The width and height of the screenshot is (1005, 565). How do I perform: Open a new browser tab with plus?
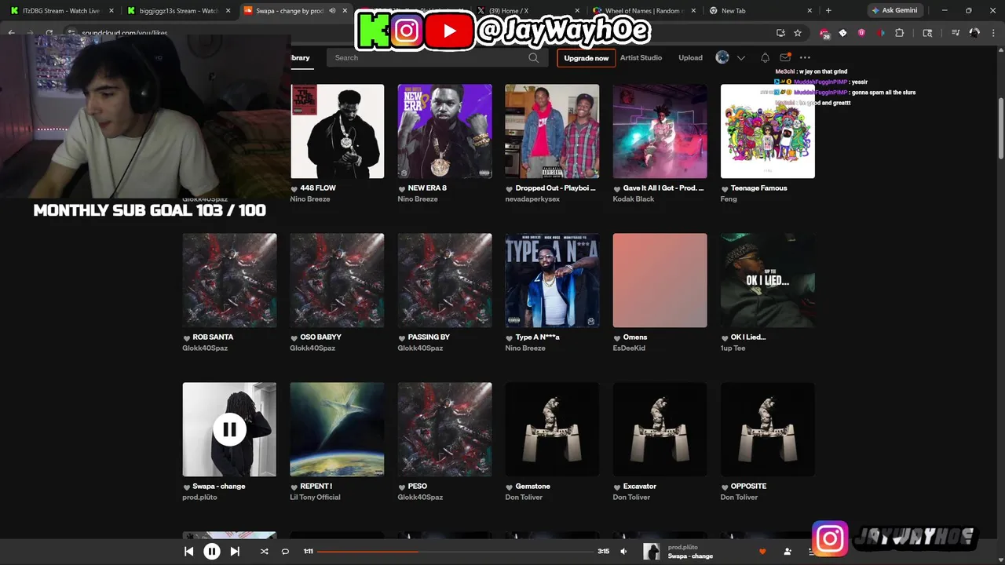tap(828, 11)
